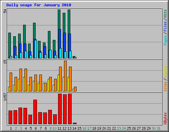Click day label '17' on the axis

point(89,128)
